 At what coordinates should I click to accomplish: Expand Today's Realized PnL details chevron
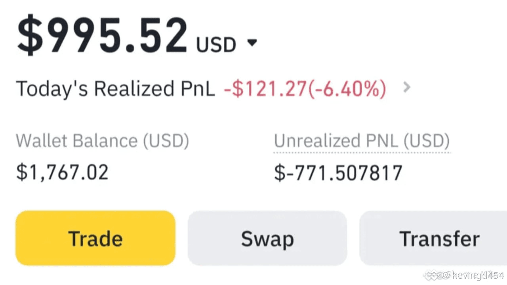click(x=406, y=87)
